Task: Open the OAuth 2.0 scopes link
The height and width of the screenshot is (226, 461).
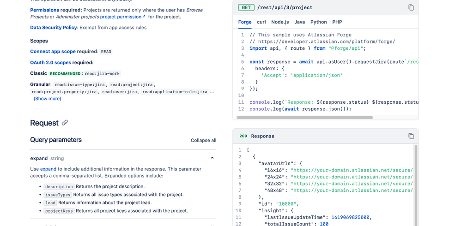Action: 50,63
